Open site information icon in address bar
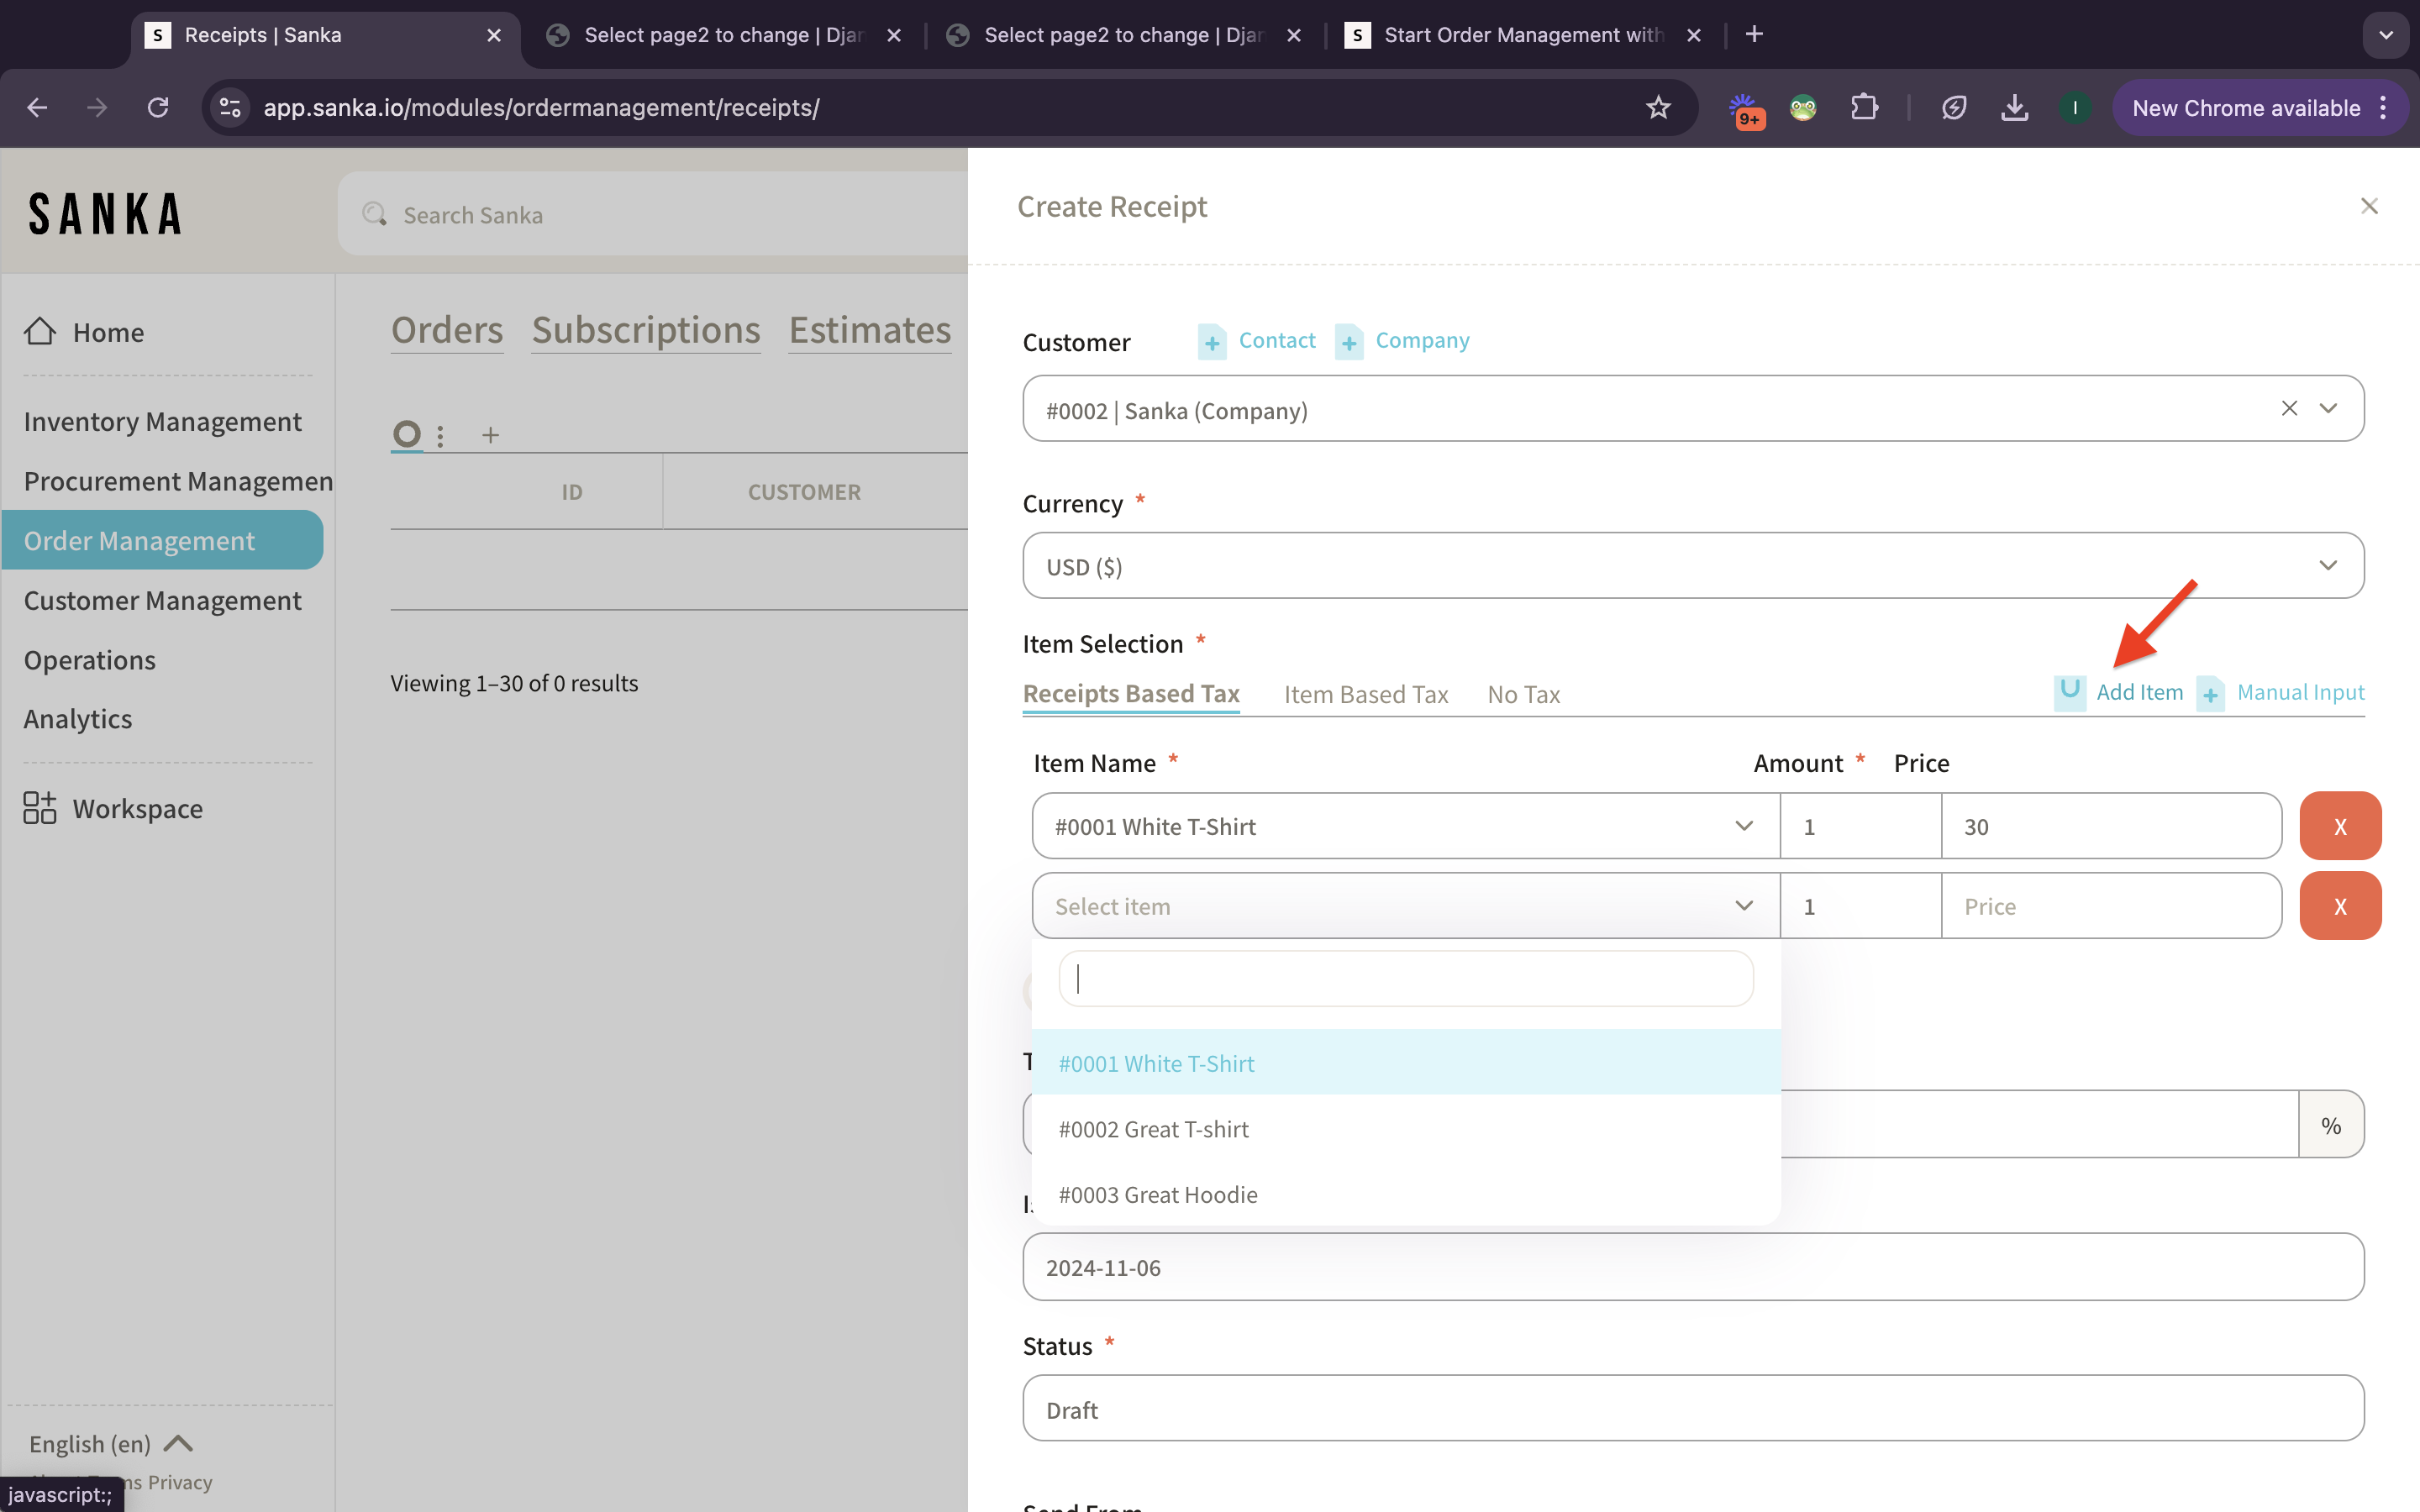The height and width of the screenshot is (1512, 2420). click(x=230, y=107)
